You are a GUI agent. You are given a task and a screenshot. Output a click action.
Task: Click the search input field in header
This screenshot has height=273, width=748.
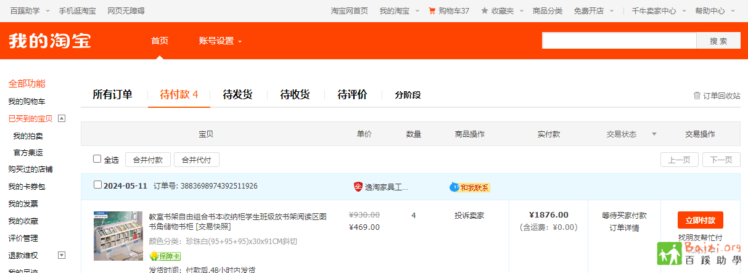(619, 41)
